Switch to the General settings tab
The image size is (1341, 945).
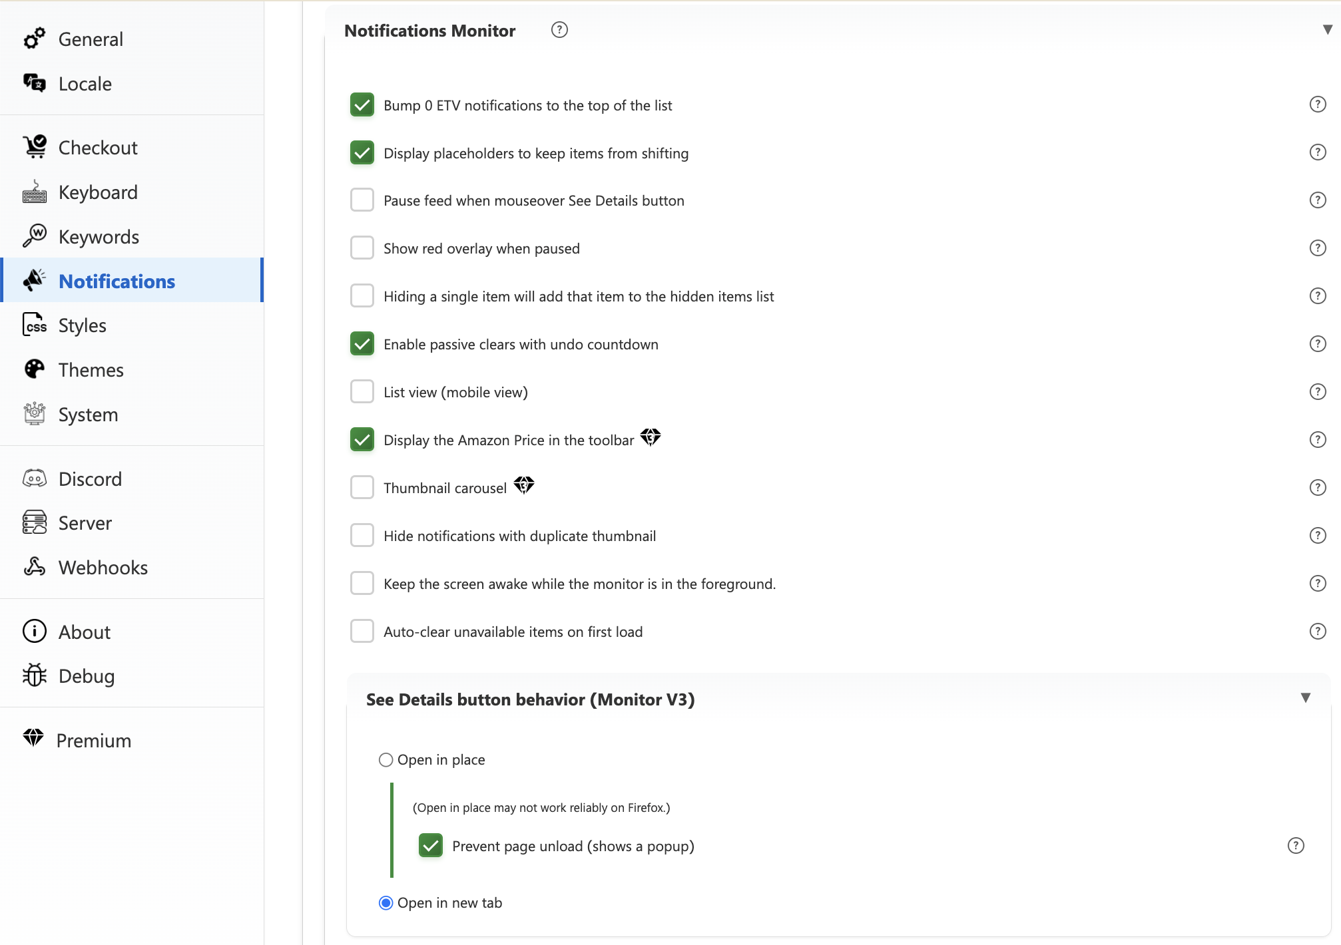(91, 39)
